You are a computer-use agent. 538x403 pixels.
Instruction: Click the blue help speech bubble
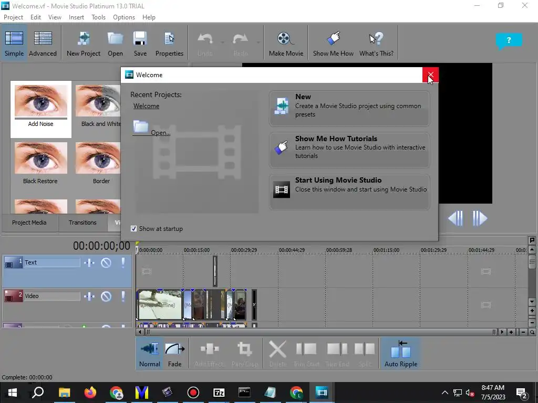[509, 40]
